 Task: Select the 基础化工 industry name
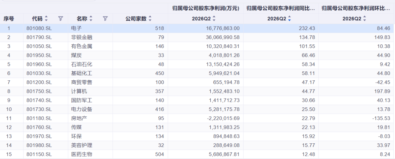click(x=82, y=73)
